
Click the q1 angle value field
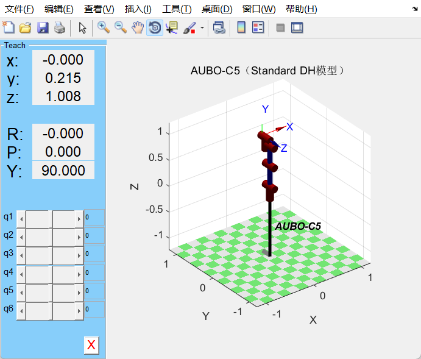pyautogui.click(x=94, y=217)
